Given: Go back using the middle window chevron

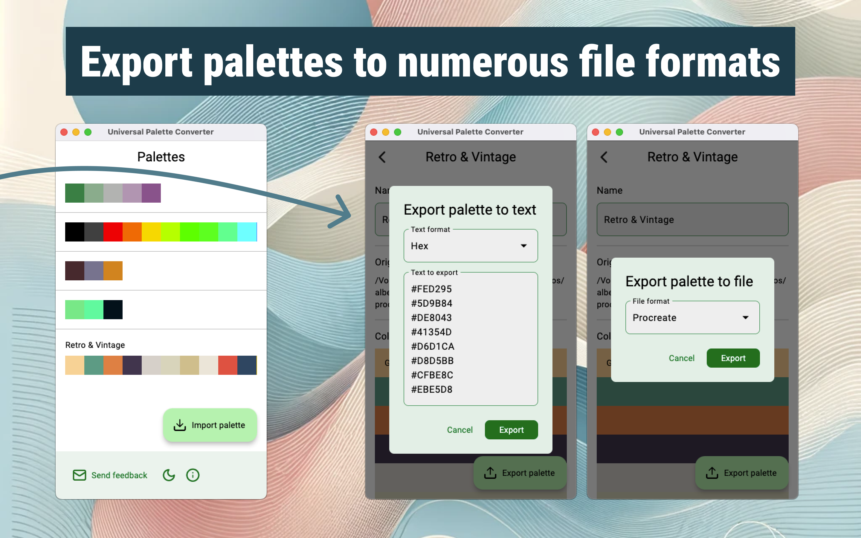Looking at the screenshot, I should pos(382,157).
